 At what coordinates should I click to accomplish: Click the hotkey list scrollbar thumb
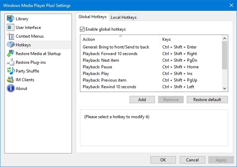[224, 55]
